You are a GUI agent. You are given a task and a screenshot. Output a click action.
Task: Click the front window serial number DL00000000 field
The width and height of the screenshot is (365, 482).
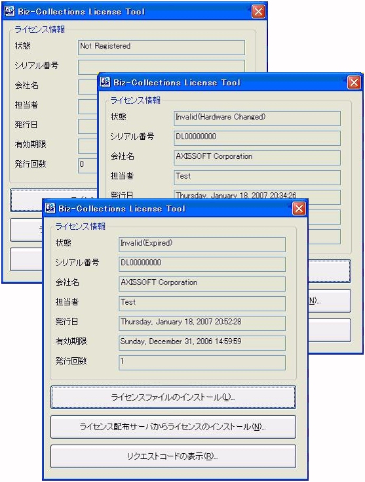click(202, 264)
